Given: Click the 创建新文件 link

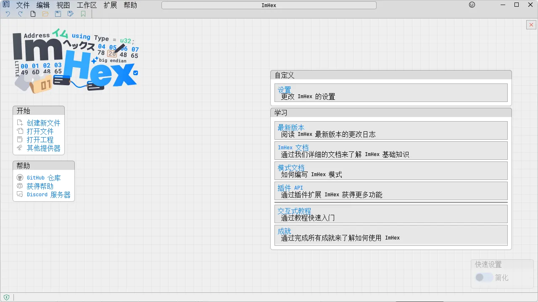Looking at the screenshot, I should (x=44, y=123).
